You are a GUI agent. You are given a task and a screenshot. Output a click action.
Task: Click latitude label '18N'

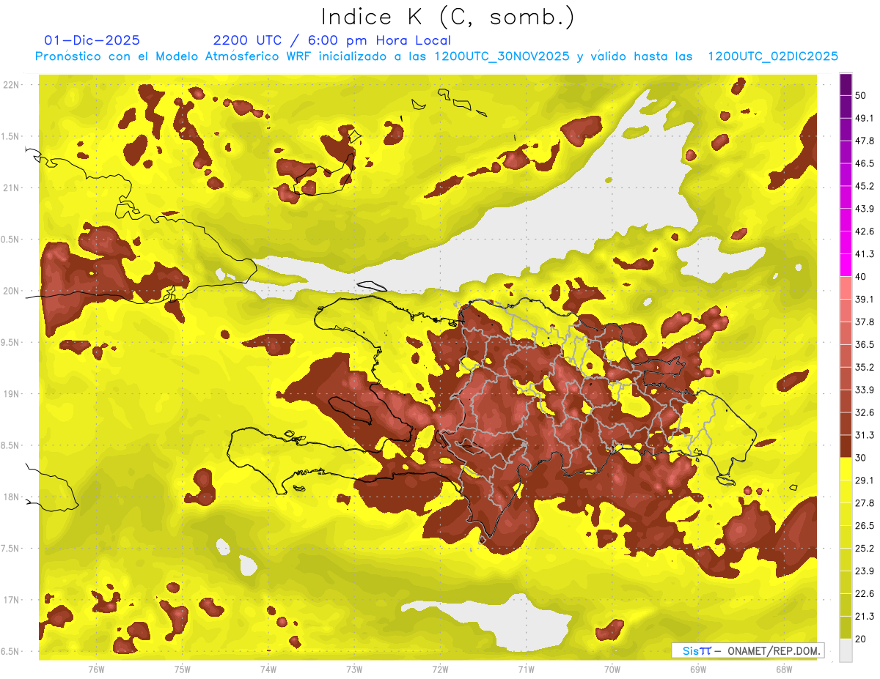point(12,497)
